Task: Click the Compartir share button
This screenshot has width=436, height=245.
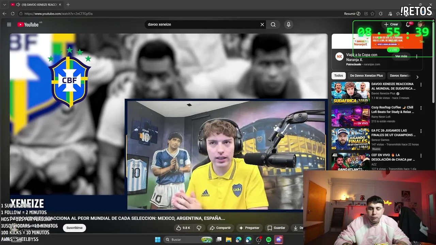Action: 220,228
